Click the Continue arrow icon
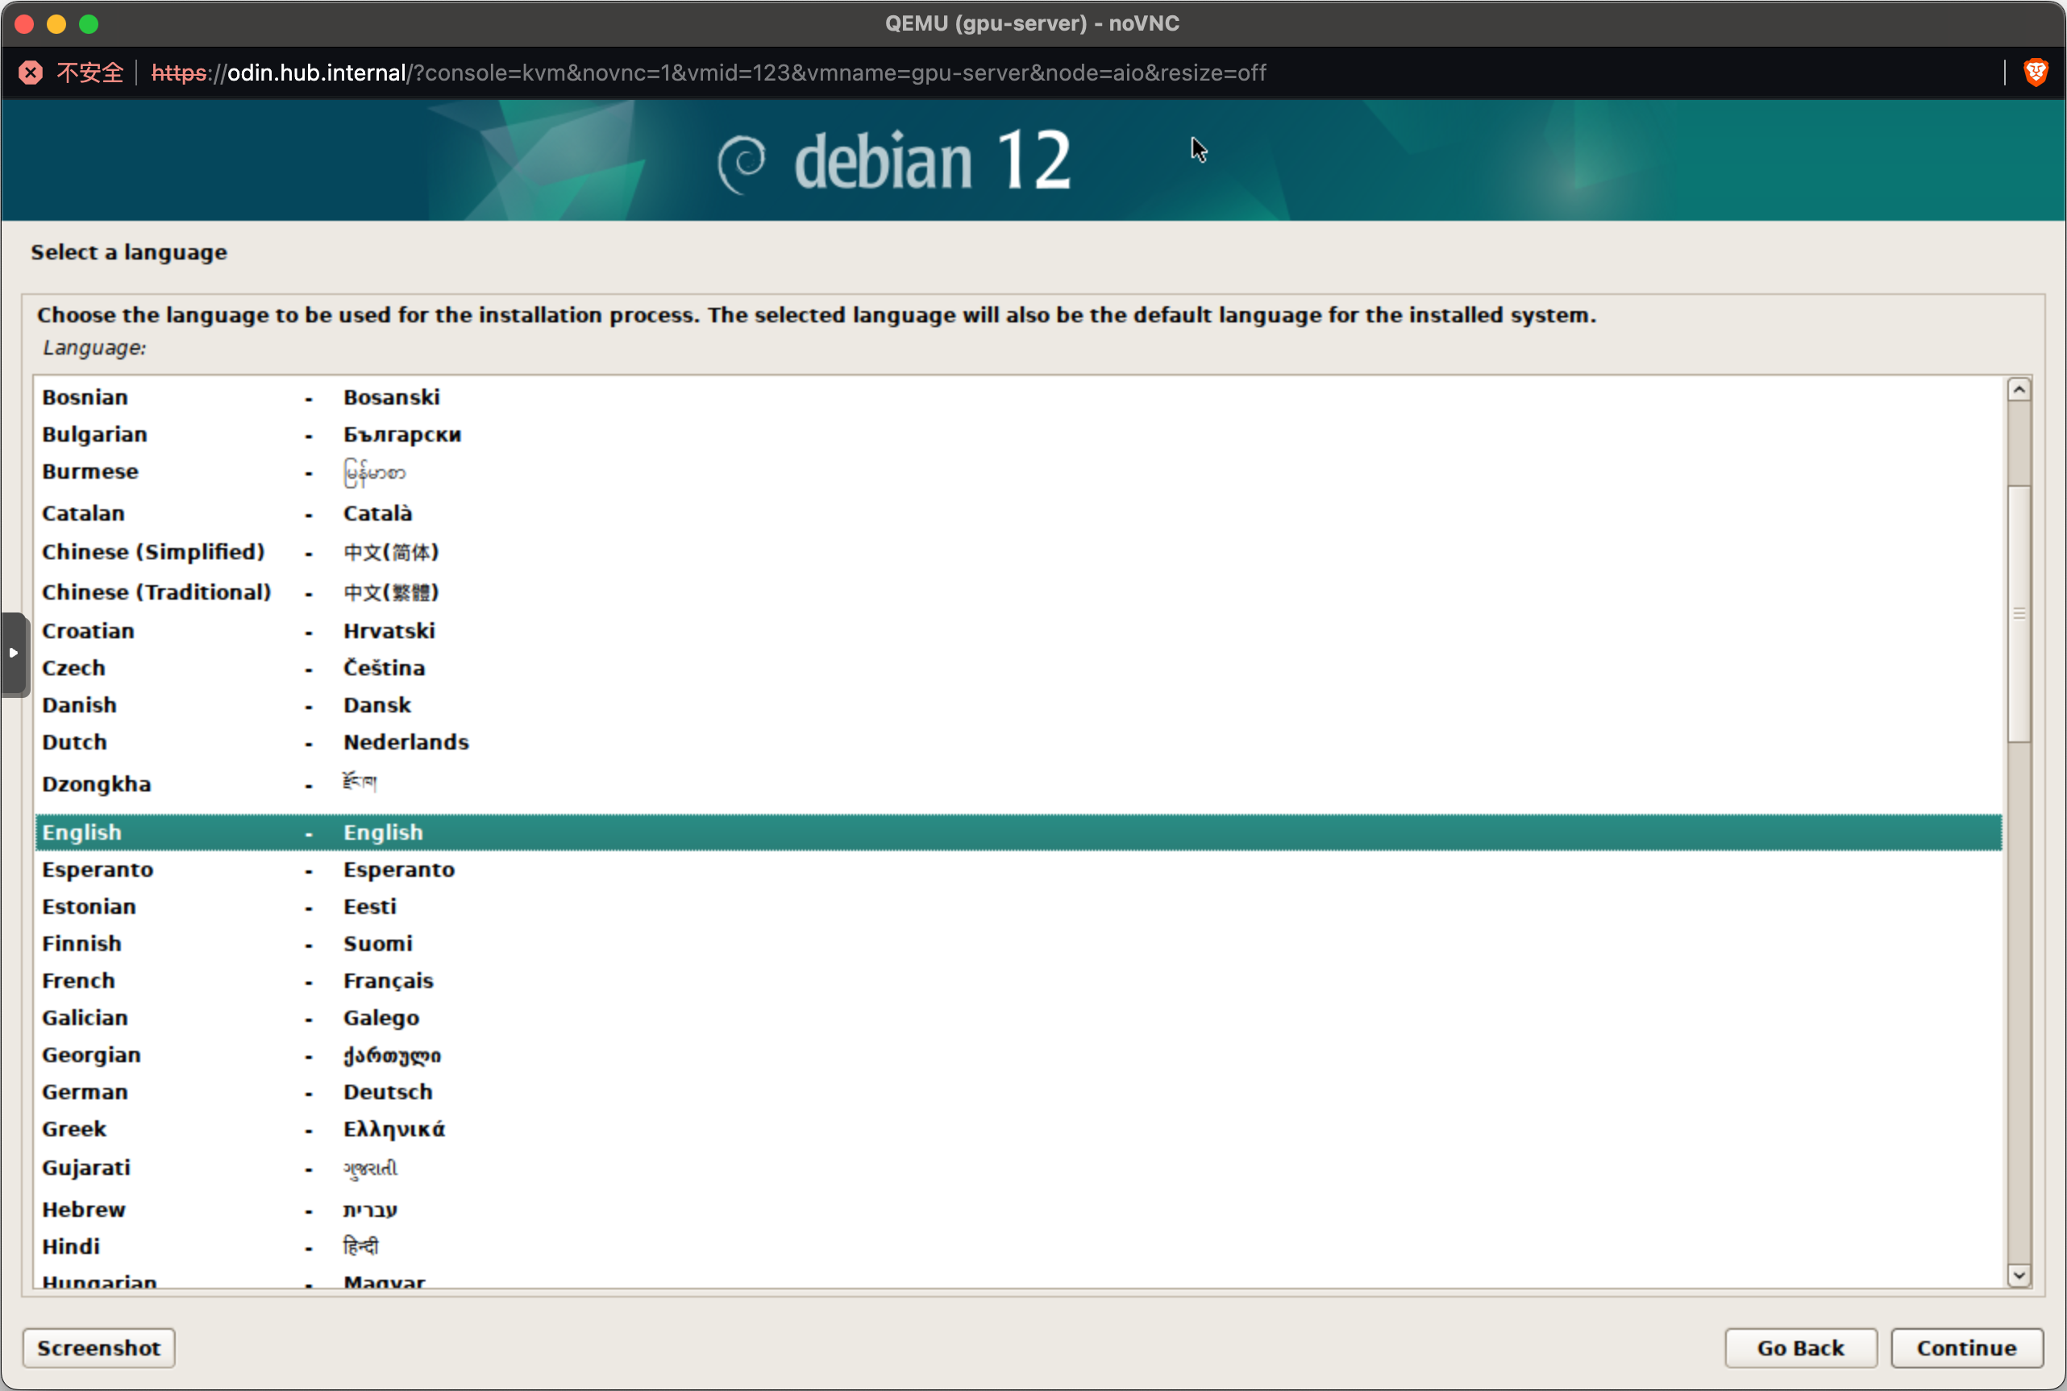 tap(1965, 1346)
